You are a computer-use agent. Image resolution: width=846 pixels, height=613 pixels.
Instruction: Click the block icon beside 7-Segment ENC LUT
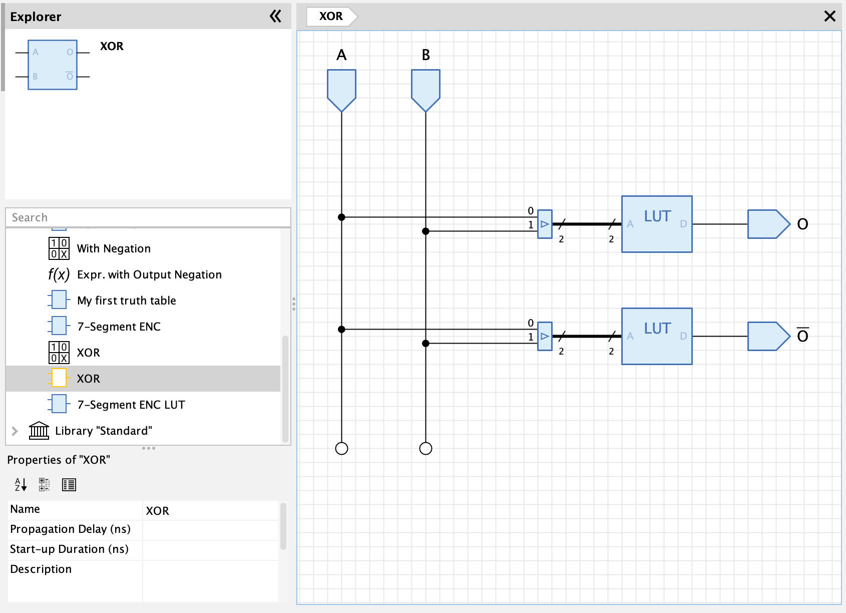click(x=59, y=404)
